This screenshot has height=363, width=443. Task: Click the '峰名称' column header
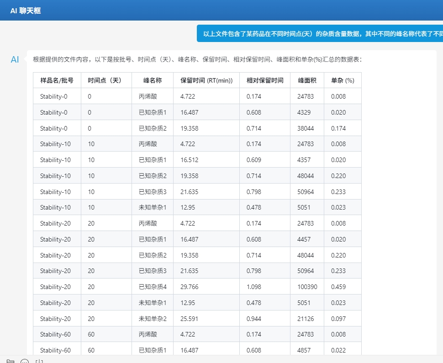point(153,80)
